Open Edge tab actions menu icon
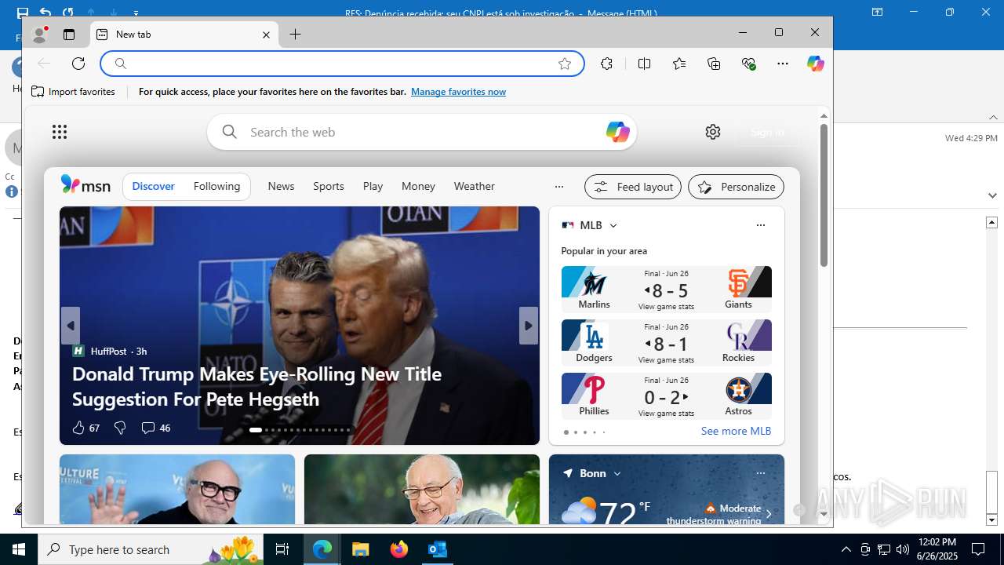Viewport: 1004px width, 565px height. (69, 35)
